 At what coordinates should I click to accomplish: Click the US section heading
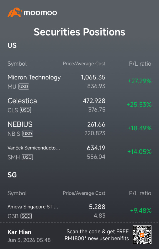(x=12, y=45)
